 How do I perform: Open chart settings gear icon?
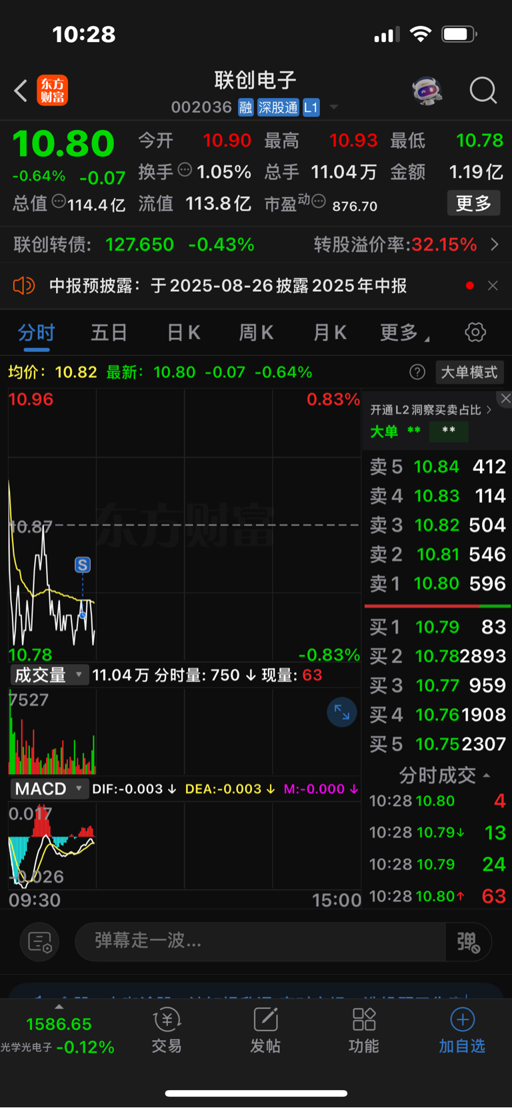tap(475, 332)
